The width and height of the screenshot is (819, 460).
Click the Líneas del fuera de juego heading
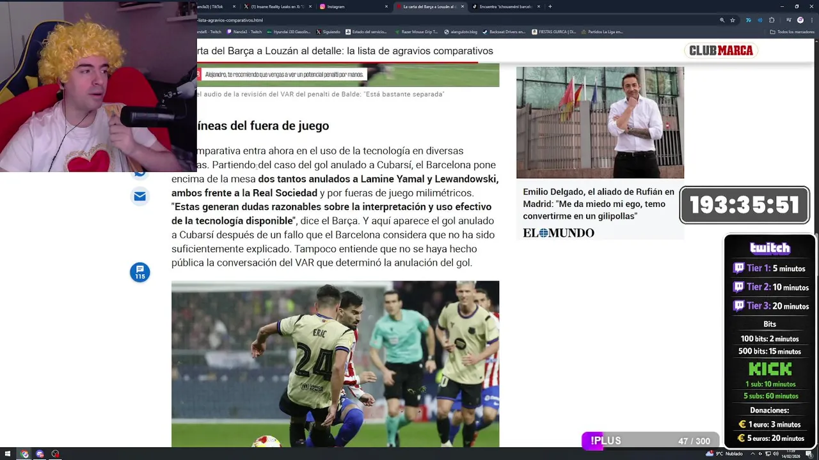(x=263, y=126)
